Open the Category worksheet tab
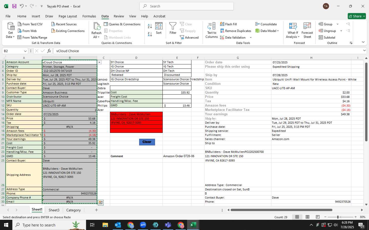 [74, 210]
